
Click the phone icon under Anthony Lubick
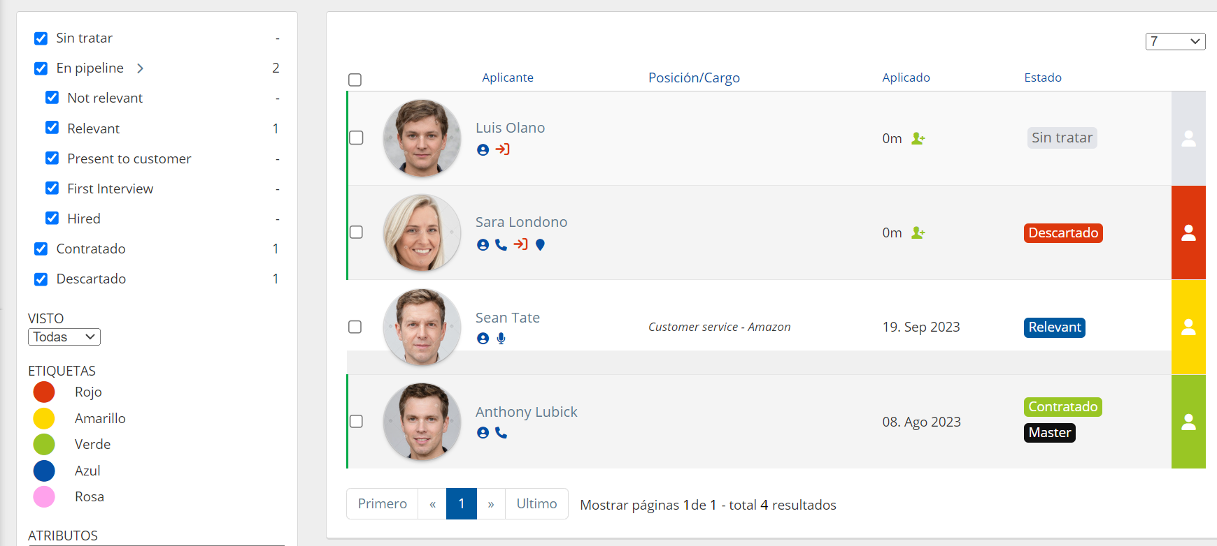501,433
